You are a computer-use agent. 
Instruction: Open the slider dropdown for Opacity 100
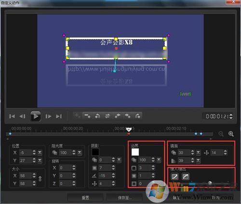click(x=80, y=152)
